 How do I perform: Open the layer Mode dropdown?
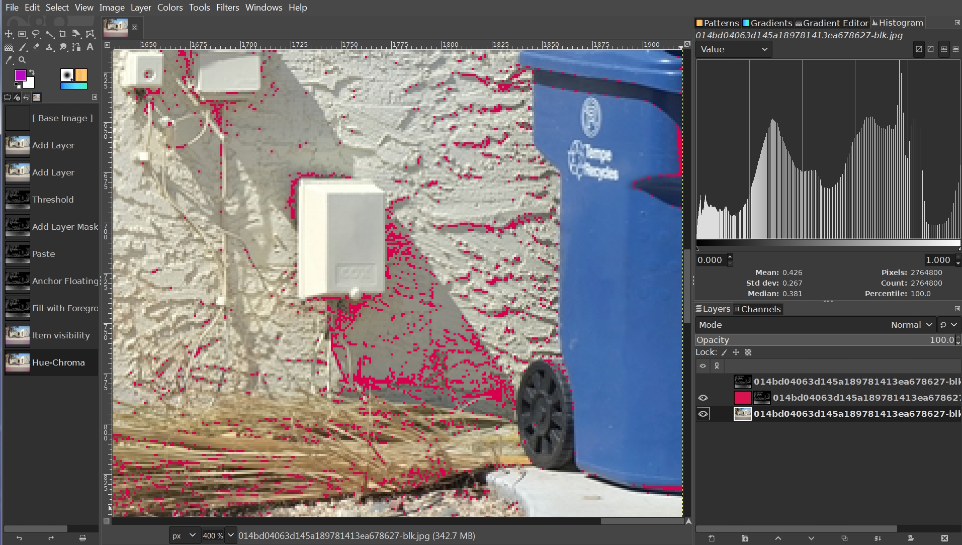click(x=911, y=325)
